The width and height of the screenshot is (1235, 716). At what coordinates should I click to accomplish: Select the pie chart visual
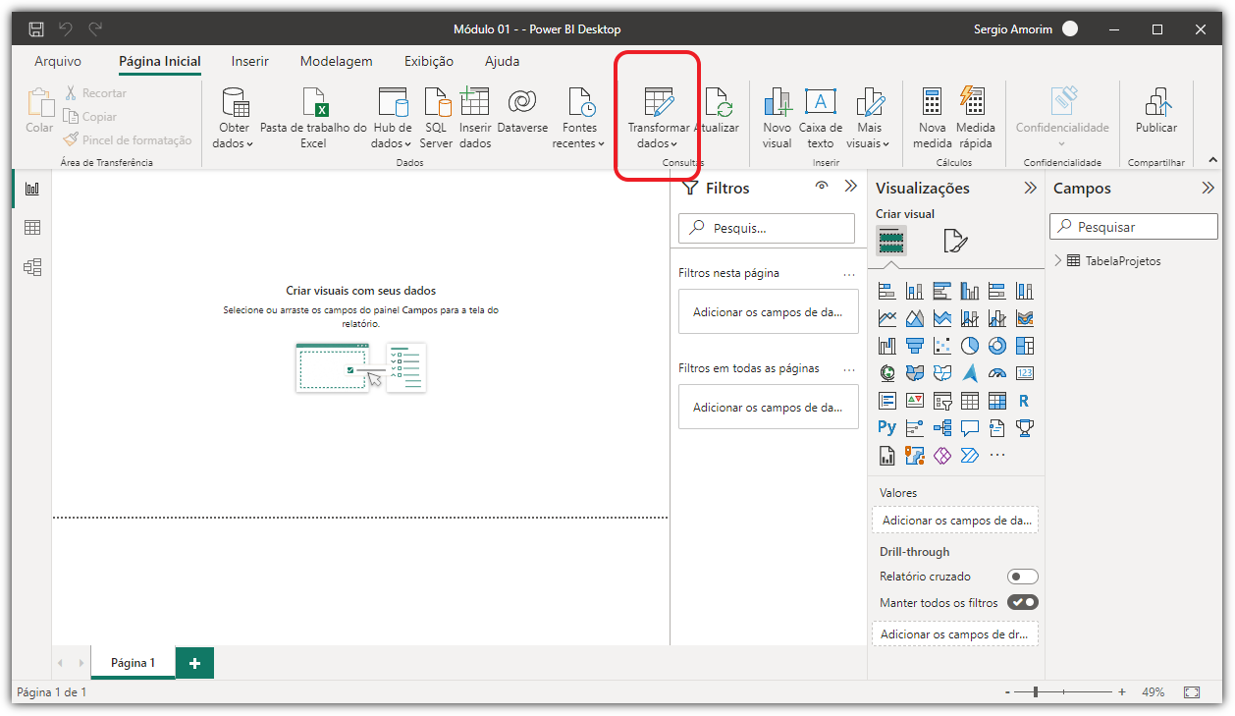click(x=970, y=346)
